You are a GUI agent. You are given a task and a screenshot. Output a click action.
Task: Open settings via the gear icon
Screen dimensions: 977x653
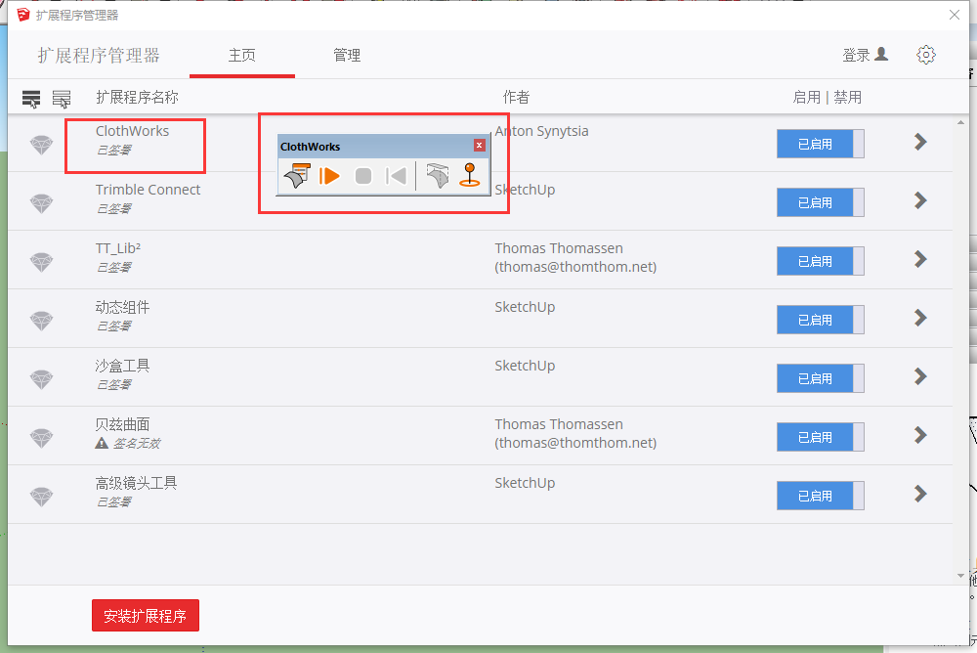(926, 55)
